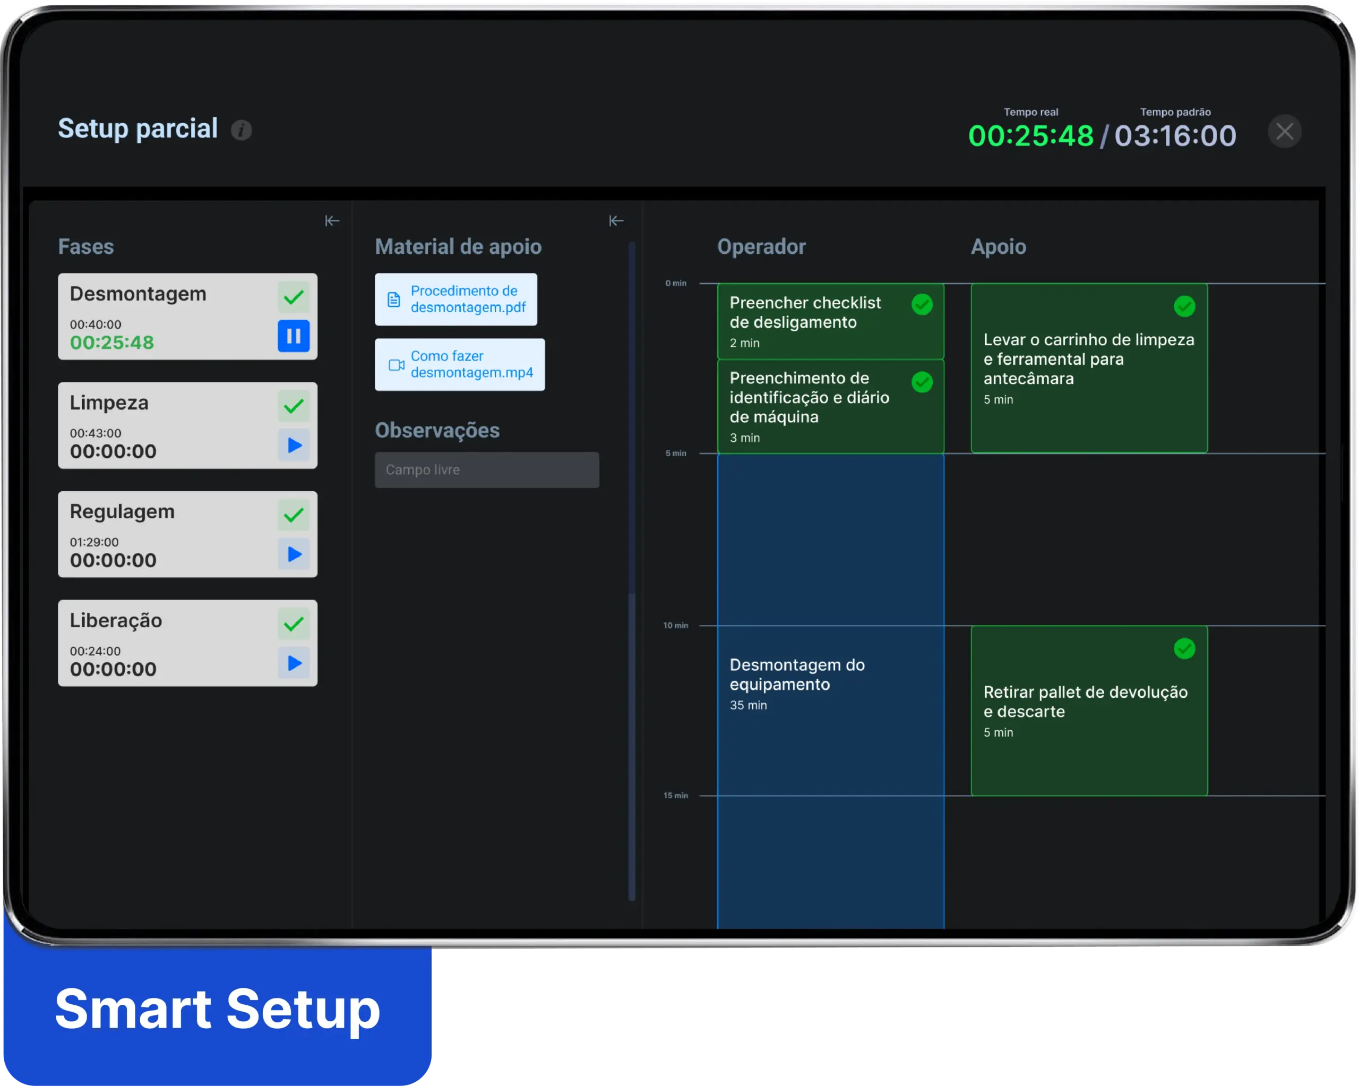Click Limpeza standard time 00:43:00
This screenshot has height=1086, width=1359.
point(96,433)
